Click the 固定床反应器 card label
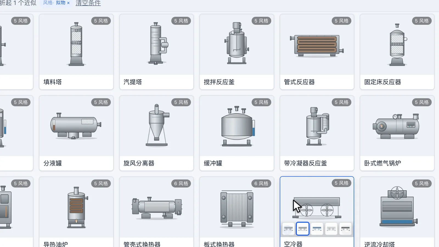Viewport: 439px width, 247px height. pos(382,82)
